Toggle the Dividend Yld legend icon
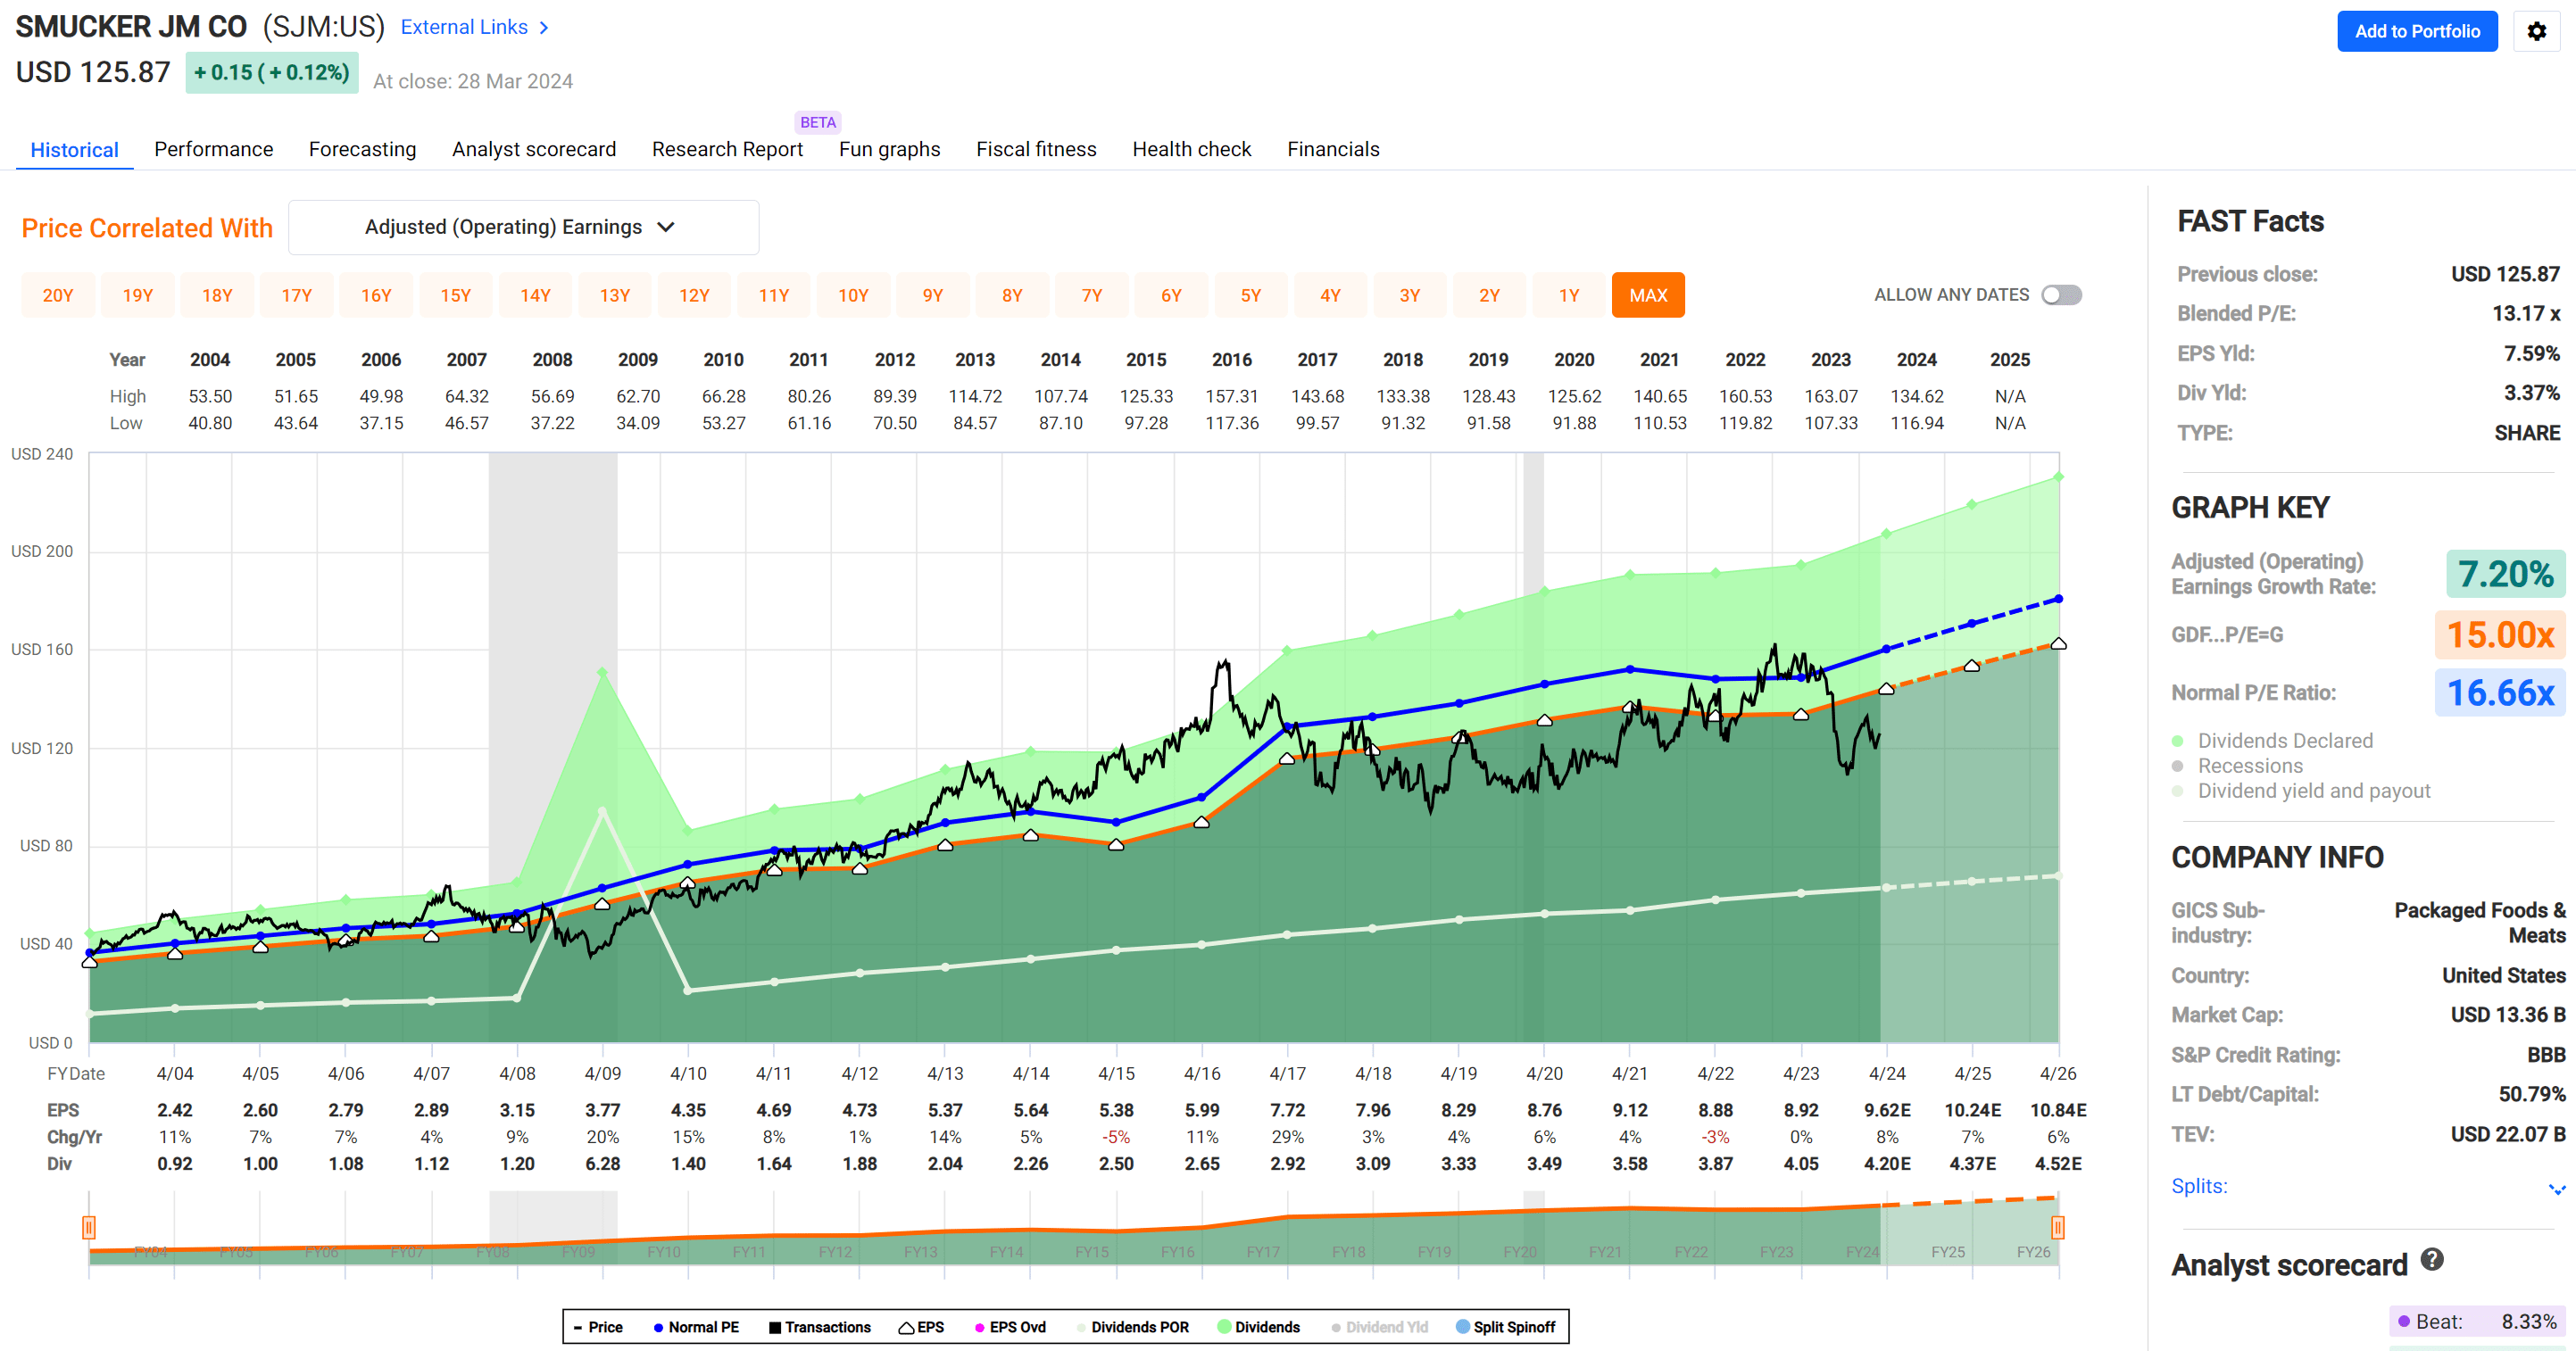2576x1351 pixels. (1336, 1327)
